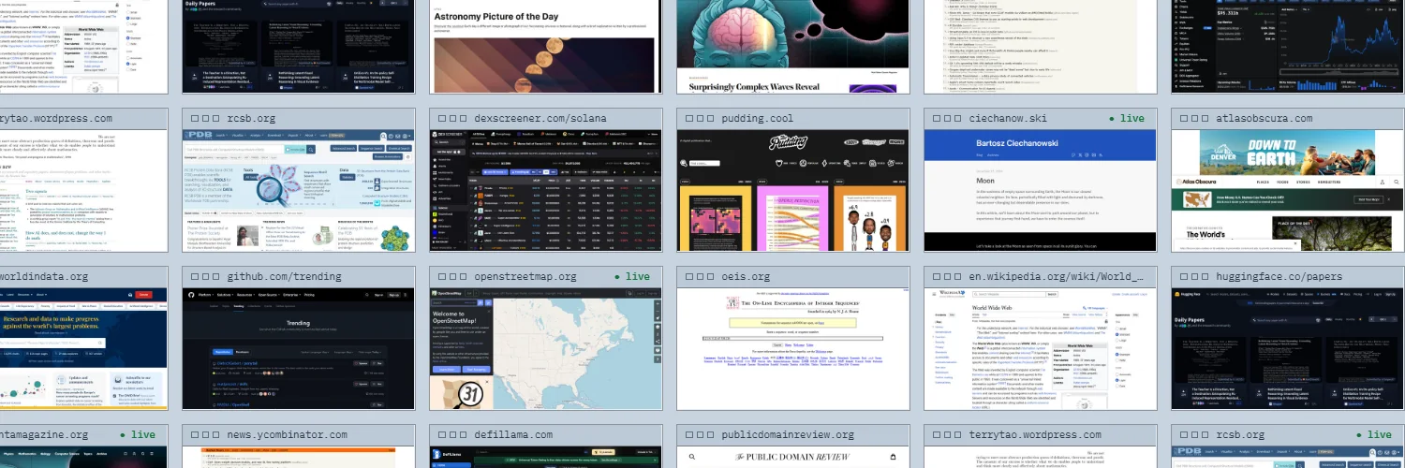The height and width of the screenshot is (468, 1405).
Task: Open the Hacker News story list thumbnail
Action: (x=1041, y=47)
